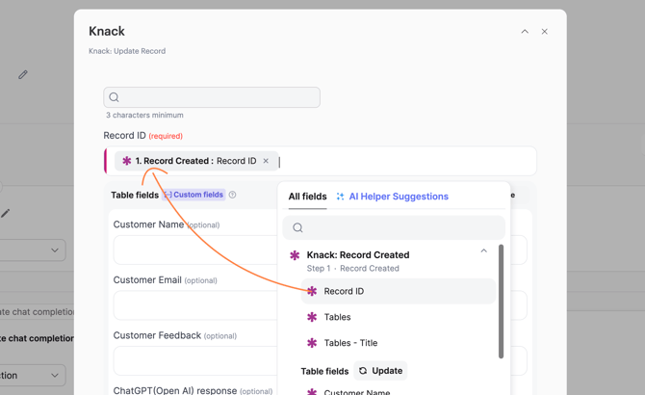Viewport: 645px width, 395px height.
Task: Open the dropdown above the chat completion text
Action: tap(33, 250)
